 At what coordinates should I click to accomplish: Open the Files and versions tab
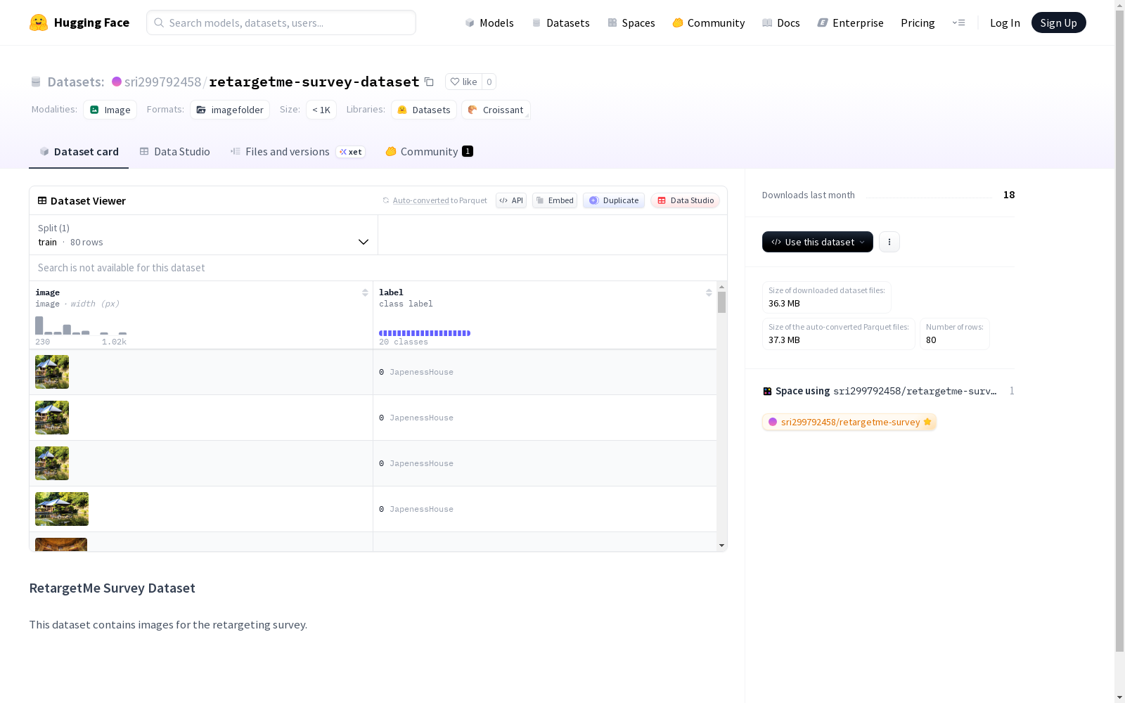297,152
